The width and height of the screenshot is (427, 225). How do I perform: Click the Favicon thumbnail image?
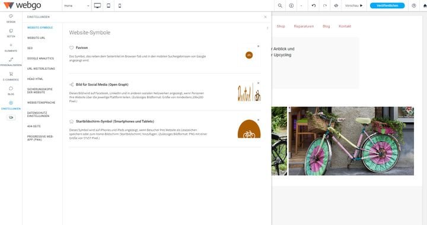(249, 56)
